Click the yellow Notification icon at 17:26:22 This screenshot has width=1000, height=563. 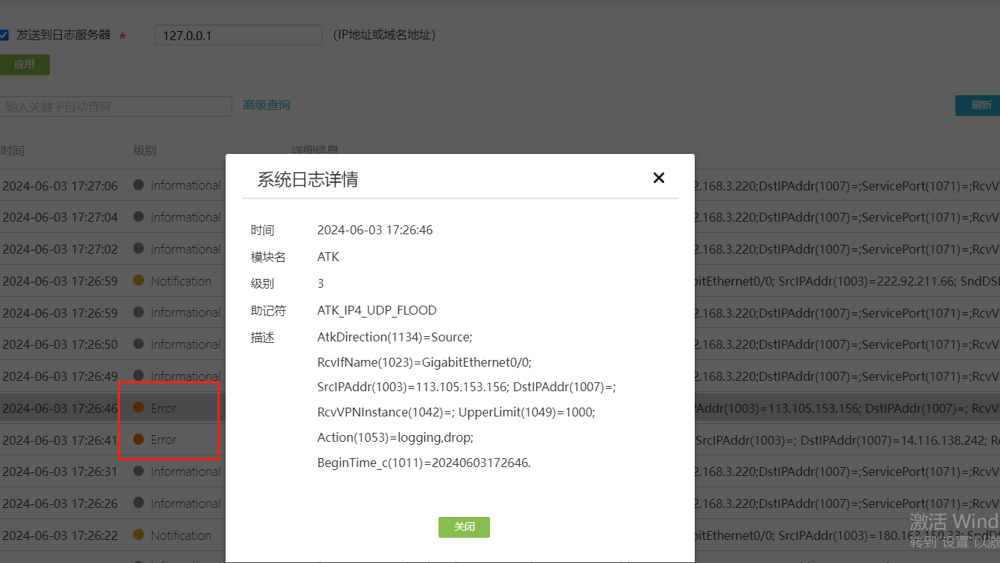tap(138, 535)
